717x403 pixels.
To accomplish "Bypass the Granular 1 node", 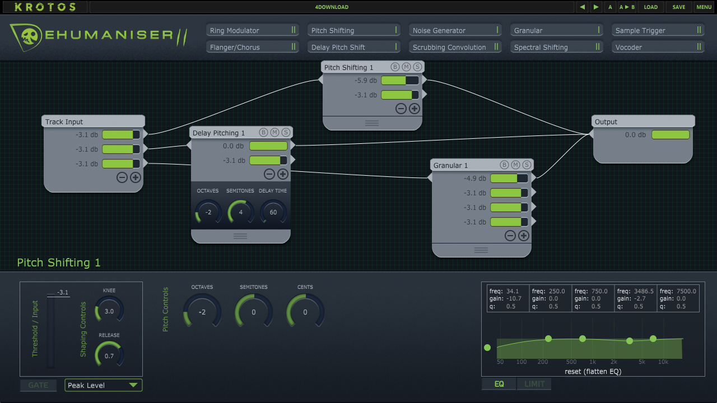I will [504, 165].
